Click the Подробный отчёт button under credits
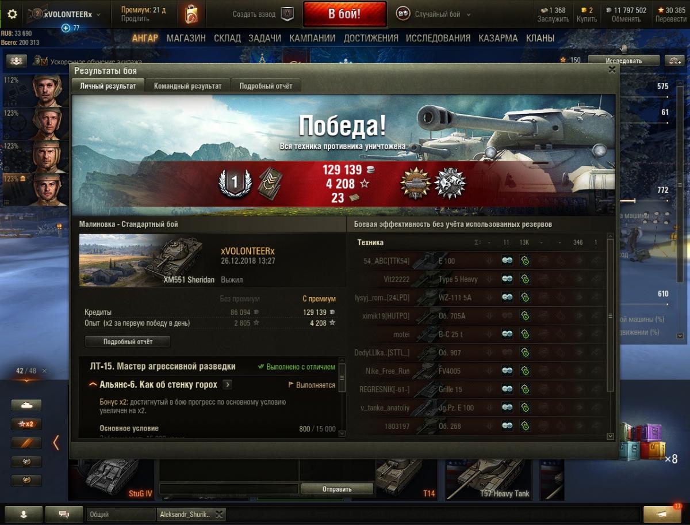The image size is (690, 525). point(128,341)
